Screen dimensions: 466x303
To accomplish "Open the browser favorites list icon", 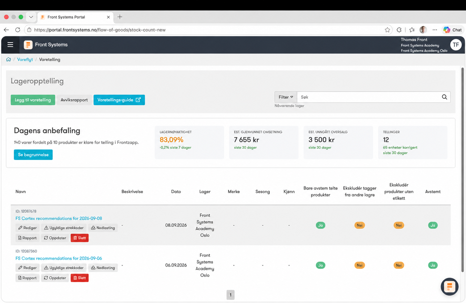I will tap(412, 30).
